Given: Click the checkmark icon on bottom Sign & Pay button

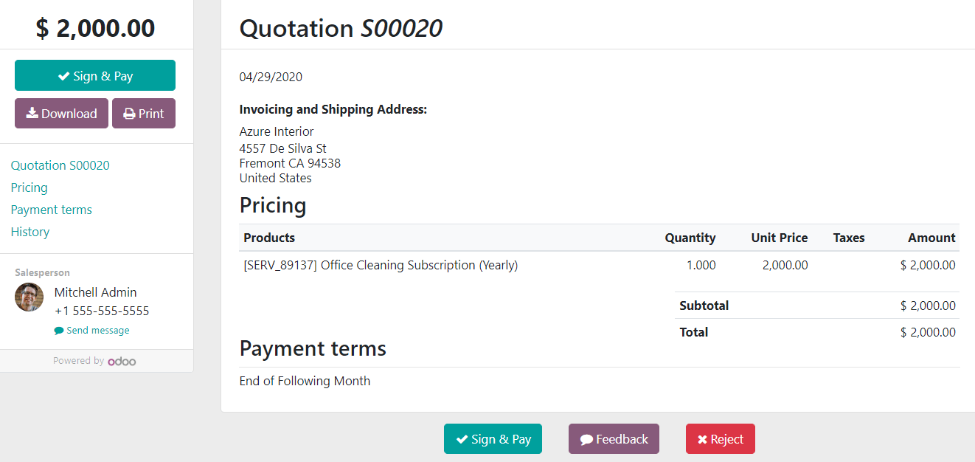Looking at the screenshot, I should [x=464, y=438].
